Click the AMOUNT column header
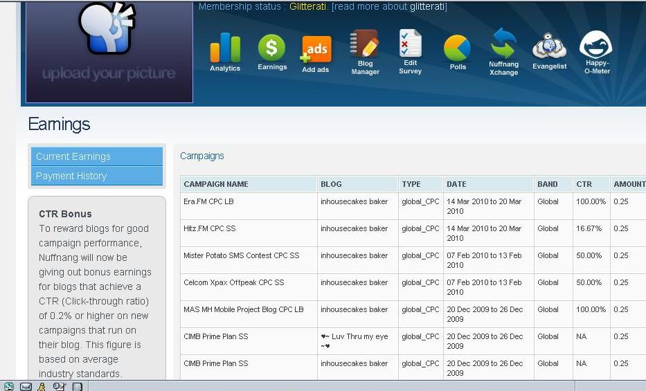This screenshot has width=646, height=391. 629,184
